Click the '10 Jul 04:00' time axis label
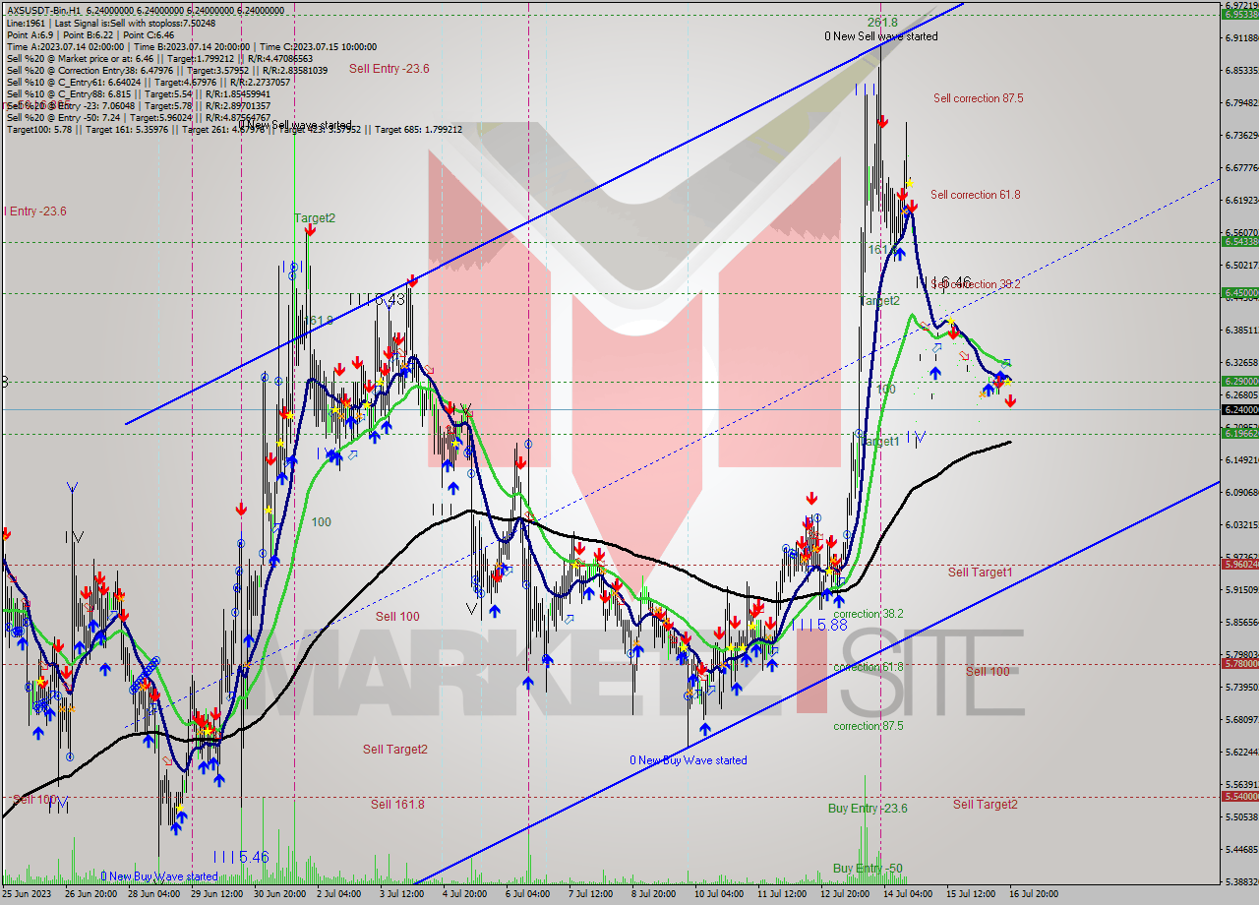Viewport: 1259px width, 905px height. [719, 894]
